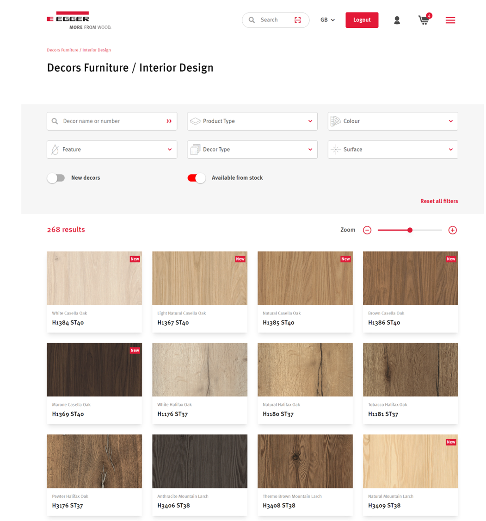Click decor code H3176 ST37
486x521 pixels.
pyautogui.click(x=68, y=506)
